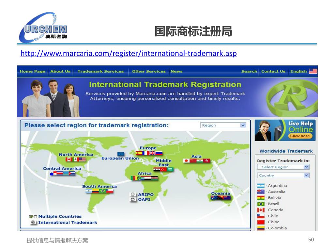The height and width of the screenshot is (251, 334).
Task: Select South America on the map
Action: tap(99, 186)
